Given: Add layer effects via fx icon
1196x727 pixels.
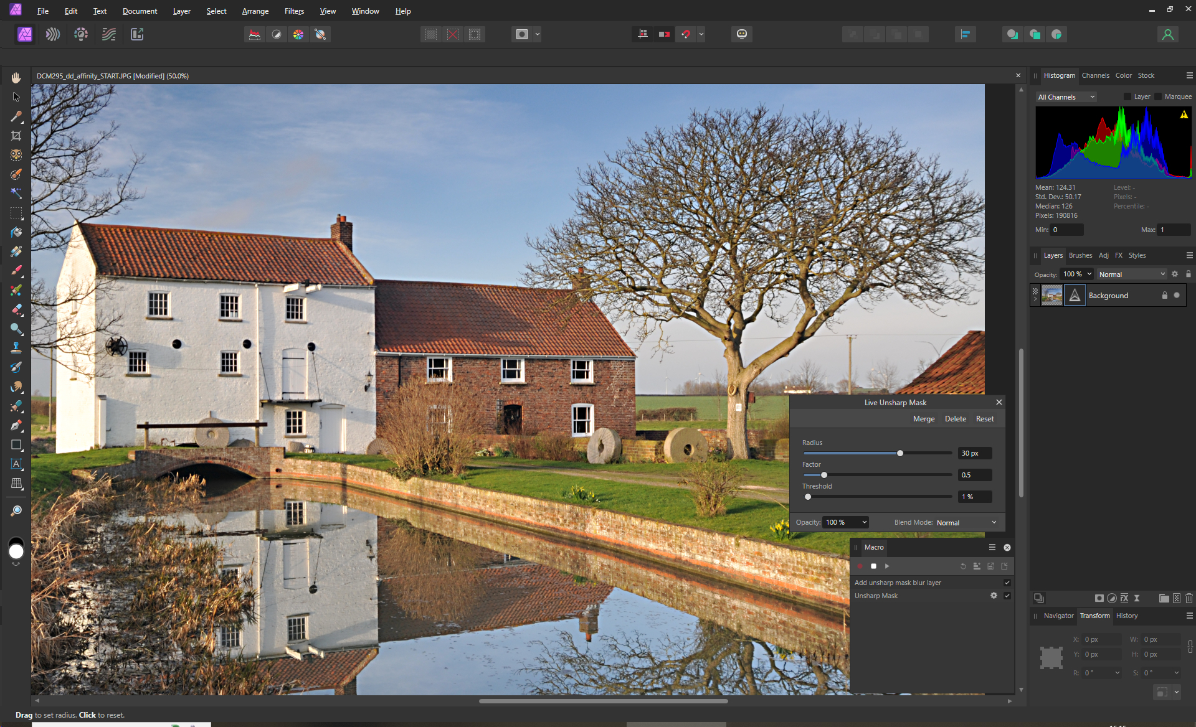Looking at the screenshot, I should (1124, 598).
